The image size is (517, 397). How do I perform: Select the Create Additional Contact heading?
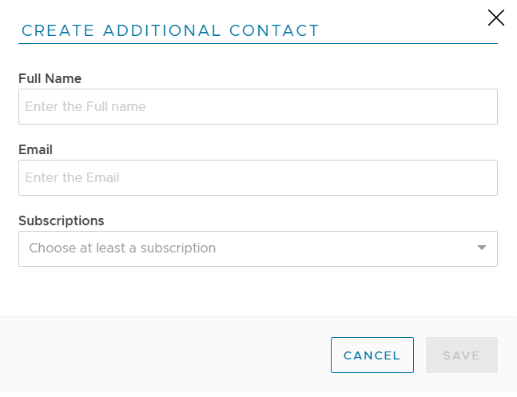pyautogui.click(x=170, y=31)
